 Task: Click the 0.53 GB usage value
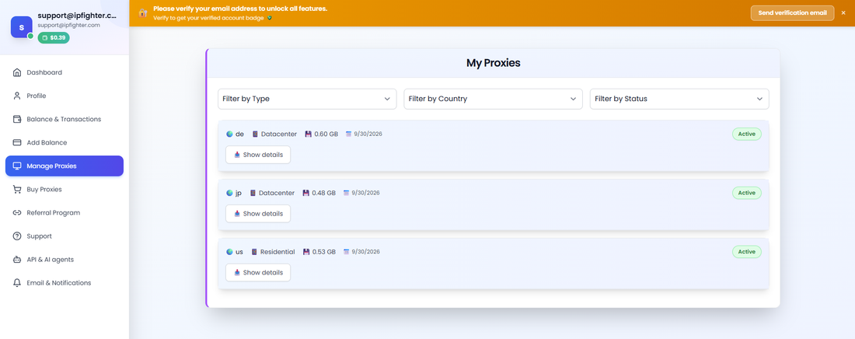pos(324,252)
